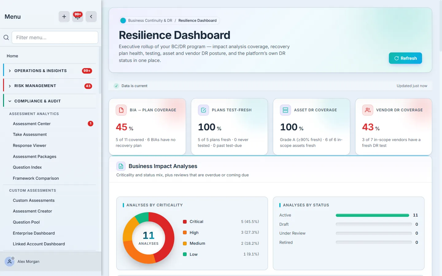Image resolution: width=442 pixels, height=276 pixels.
Task: Open Home menu item
Action: pos(12,56)
